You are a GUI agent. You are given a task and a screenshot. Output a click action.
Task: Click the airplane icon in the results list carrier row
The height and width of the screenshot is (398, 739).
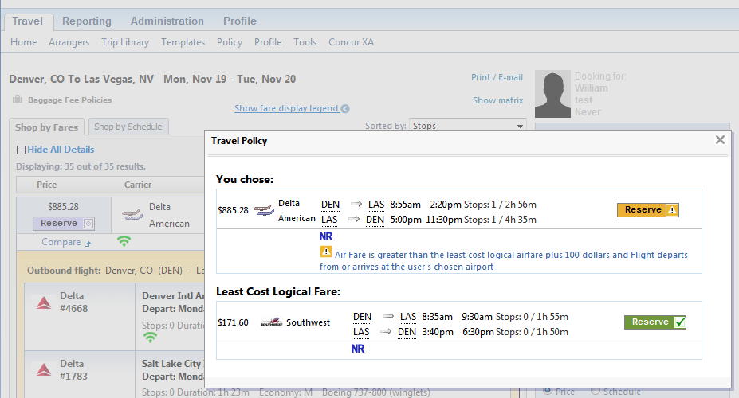(132, 215)
